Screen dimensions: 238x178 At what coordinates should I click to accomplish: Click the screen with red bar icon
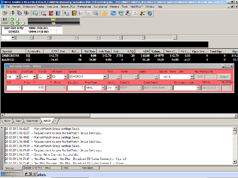pyautogui.click(x=44, y=13)
